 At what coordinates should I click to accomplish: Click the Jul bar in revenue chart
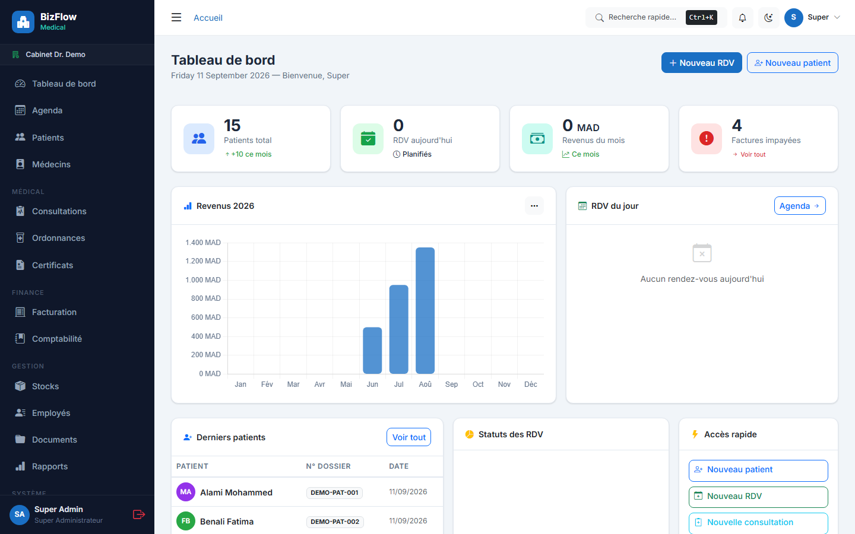399,329
